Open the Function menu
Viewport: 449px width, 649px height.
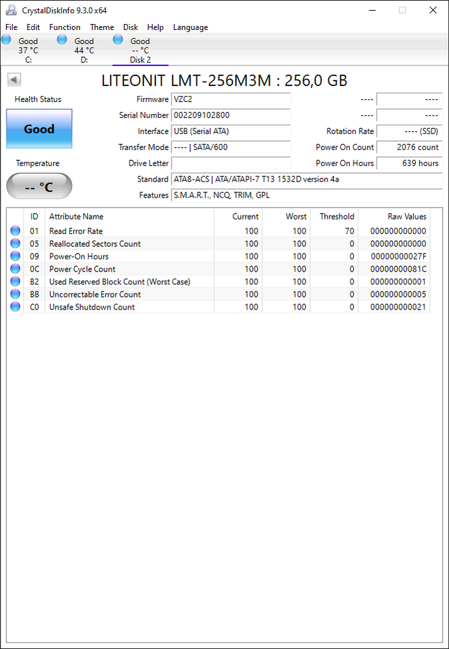pos(65,27)
